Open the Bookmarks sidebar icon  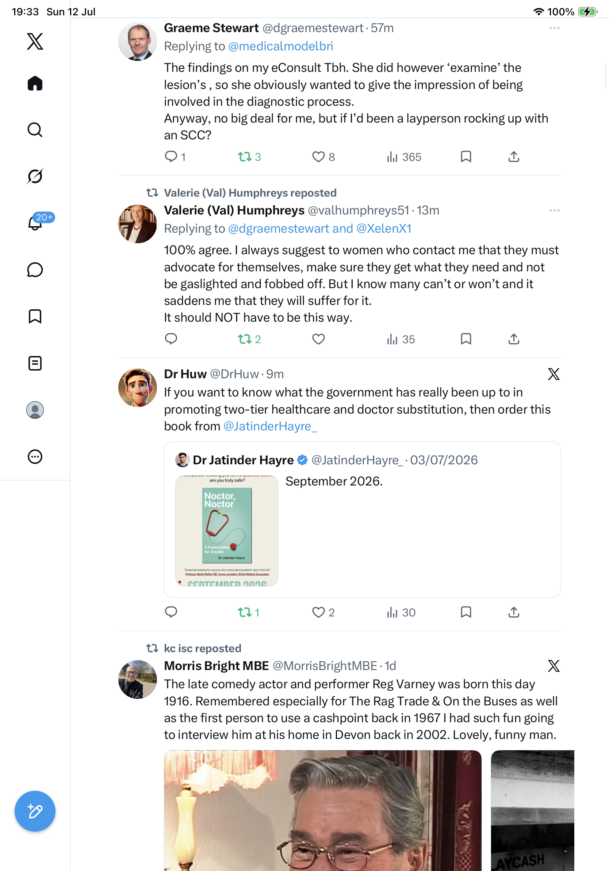[35, 316]
